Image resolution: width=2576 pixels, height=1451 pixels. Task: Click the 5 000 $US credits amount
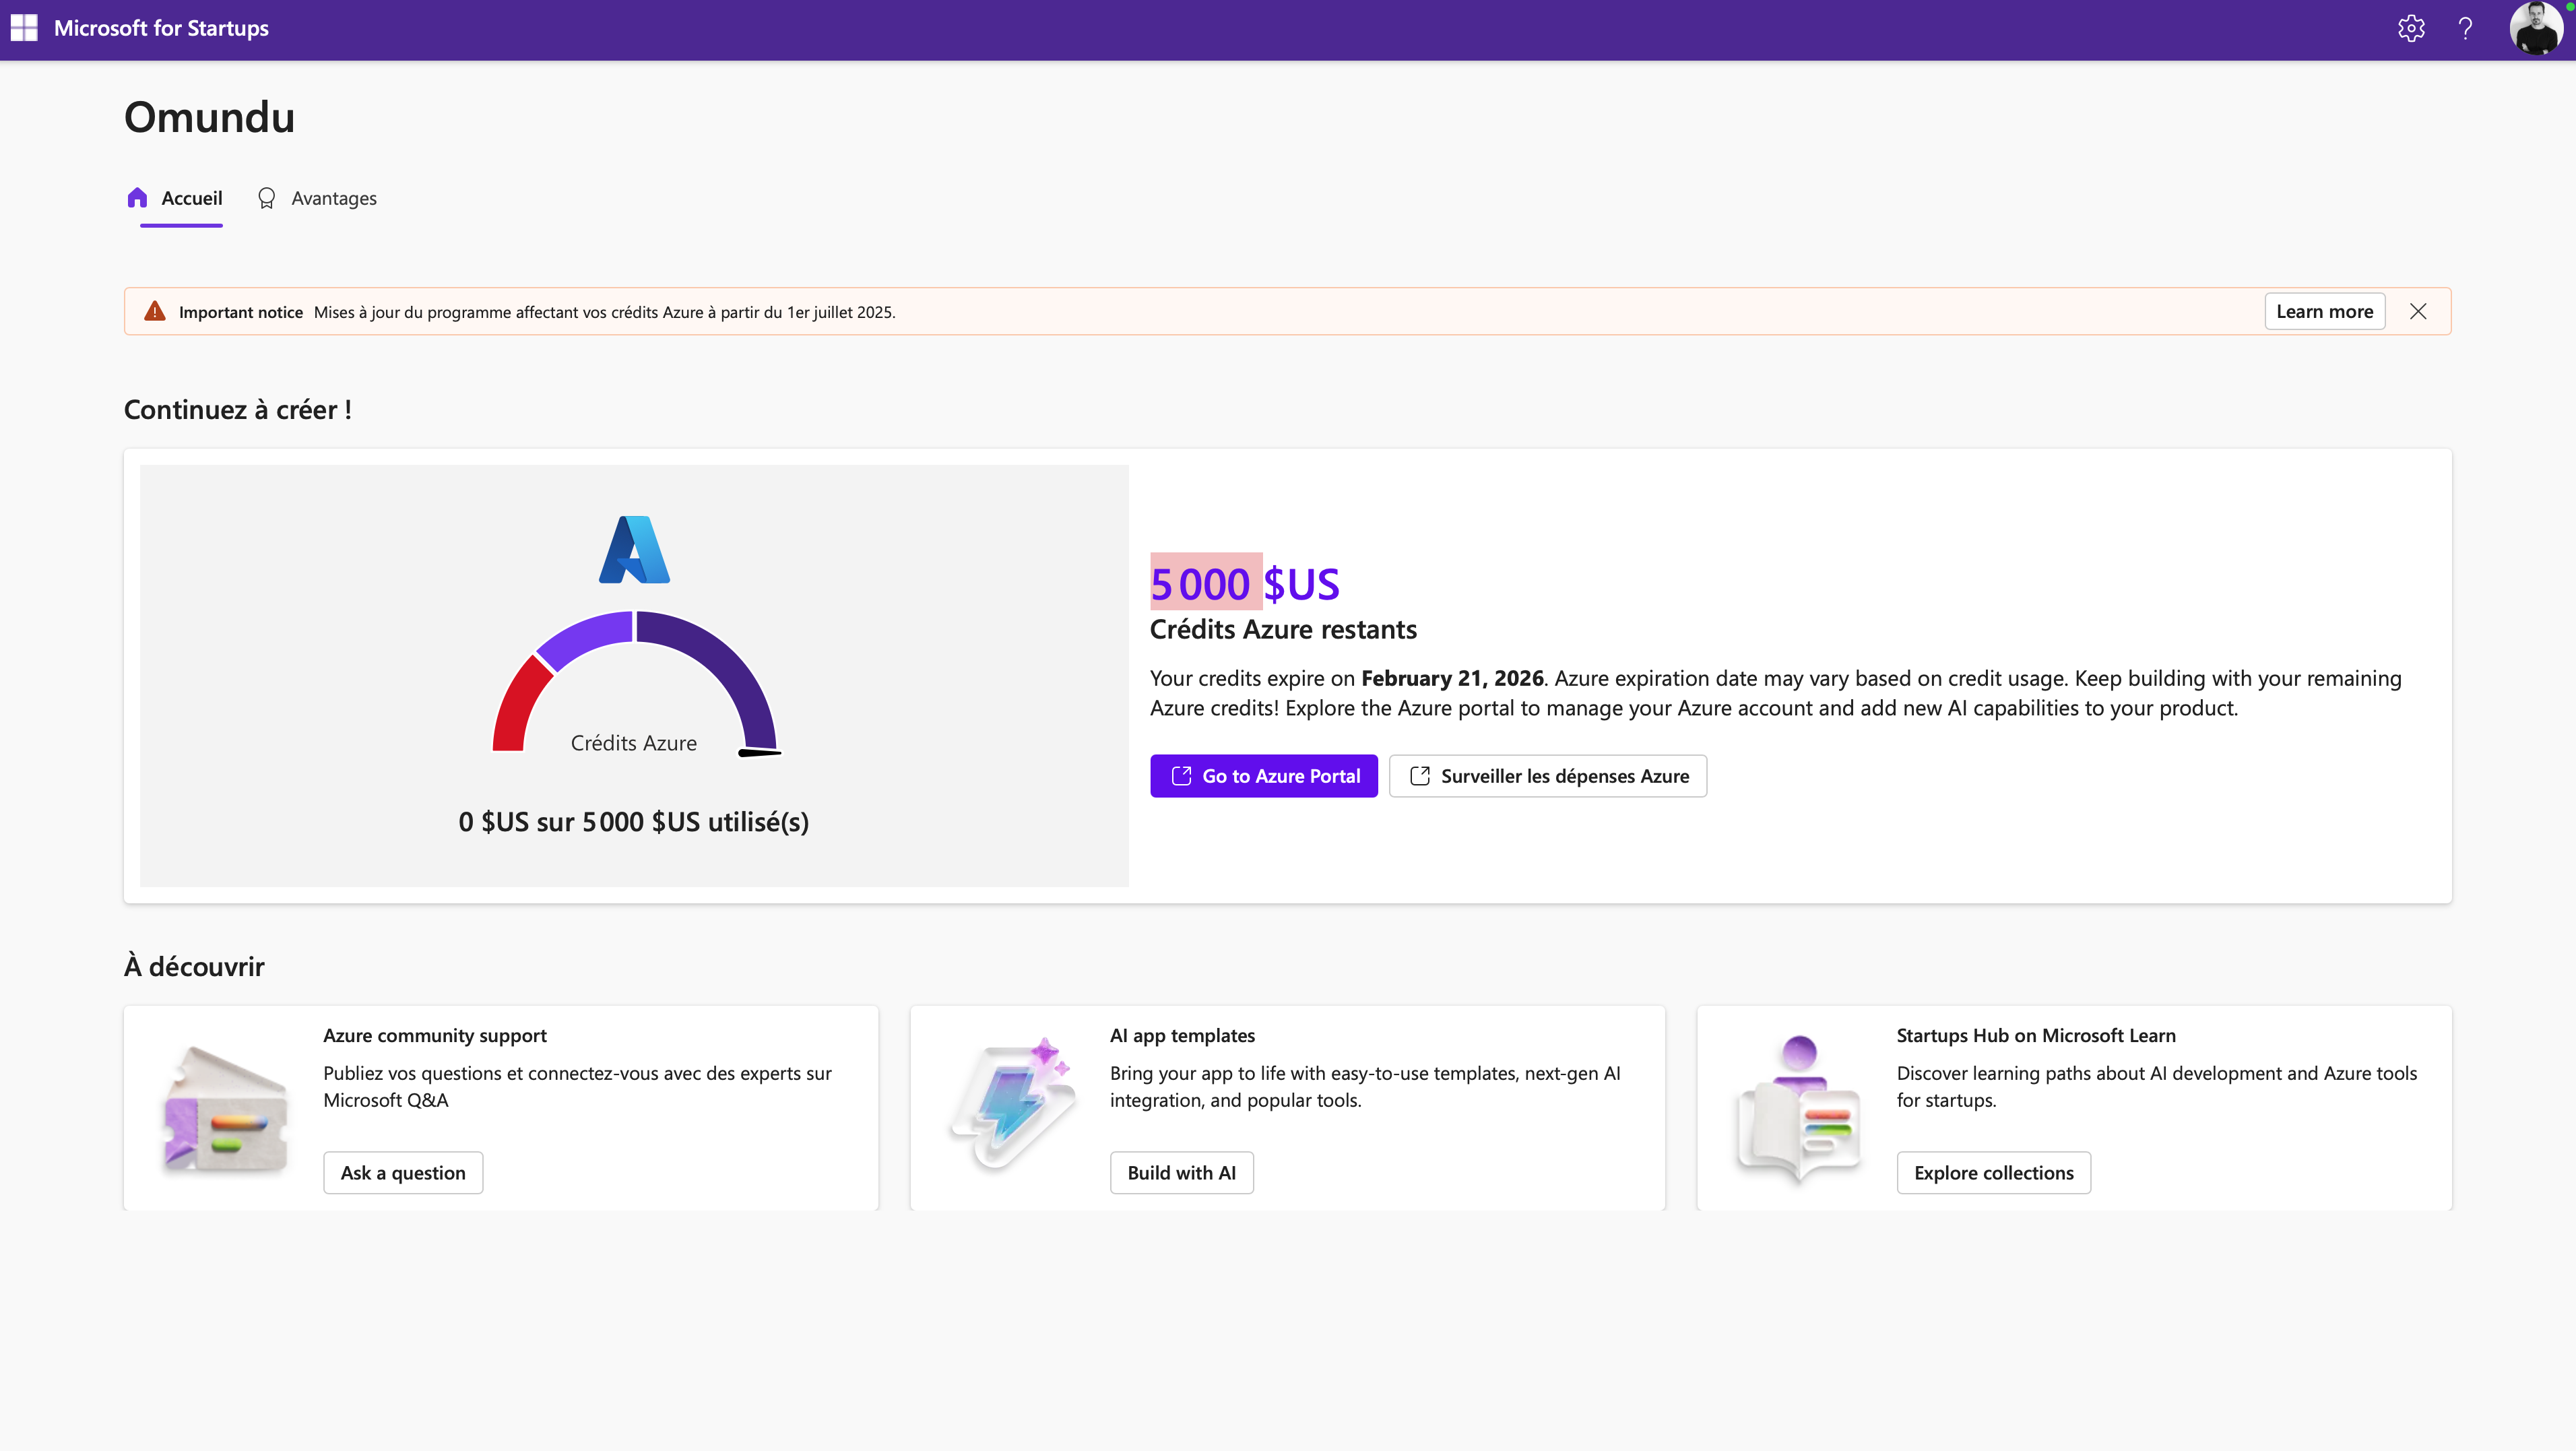click(1244, 584)
